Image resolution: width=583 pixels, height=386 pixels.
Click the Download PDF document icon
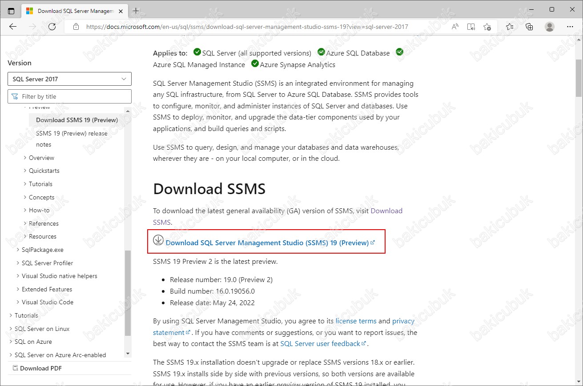point(15,368)
